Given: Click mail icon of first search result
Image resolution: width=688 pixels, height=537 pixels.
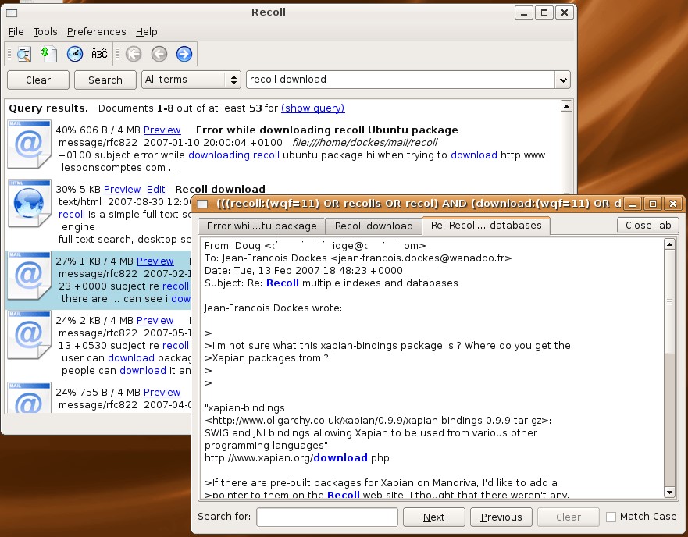Looking at the screenshot, I should (29, 144).
